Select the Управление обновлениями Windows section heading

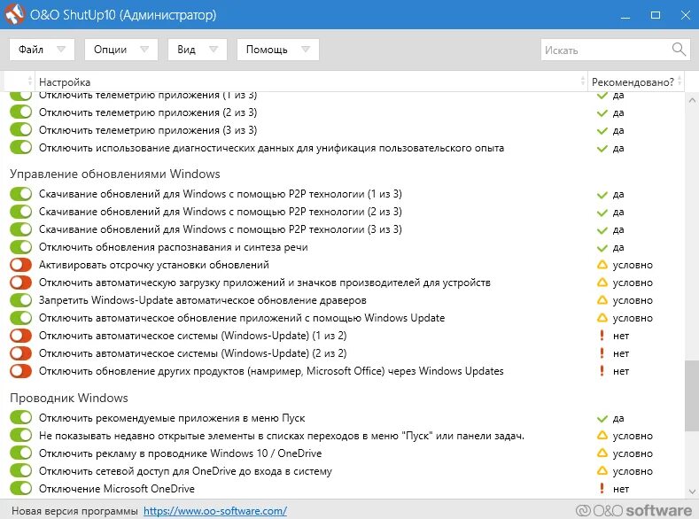click(x=115, y=174)
